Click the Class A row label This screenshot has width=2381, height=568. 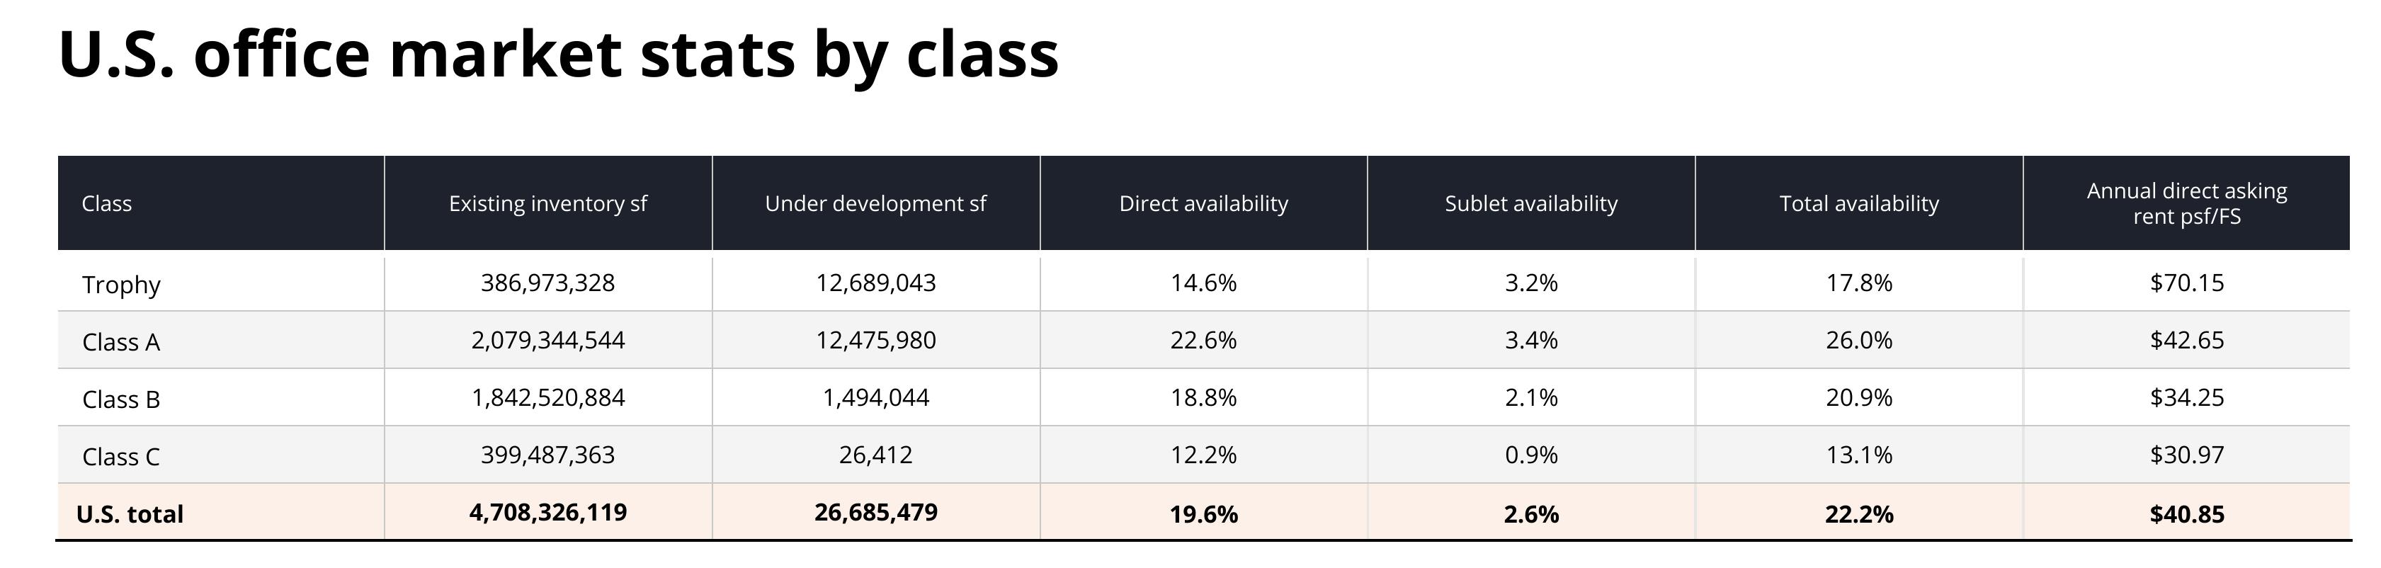pos(121,342)
